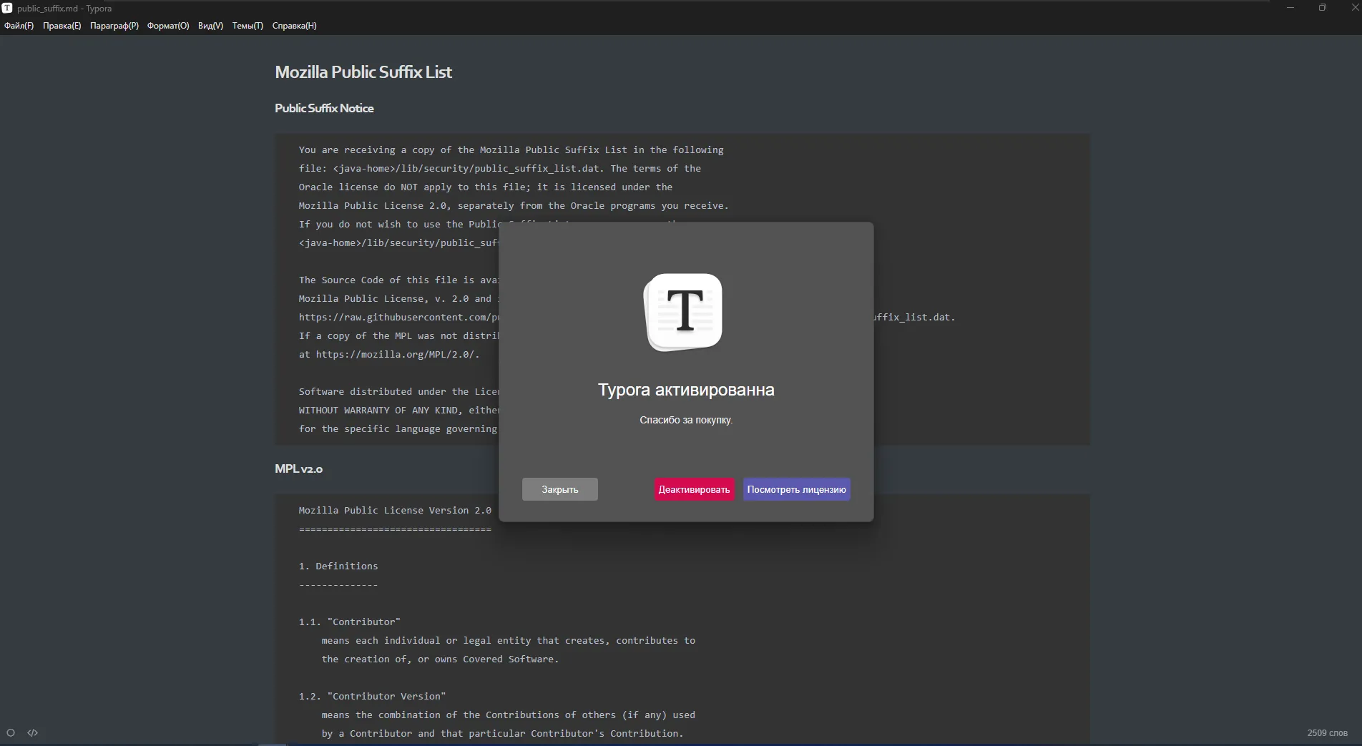Click the line '1.1. "Contributor"'

(x=349, y=622)
